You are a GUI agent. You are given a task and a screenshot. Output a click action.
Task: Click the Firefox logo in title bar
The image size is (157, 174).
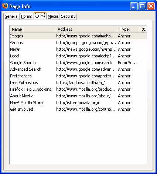(5, 6)
